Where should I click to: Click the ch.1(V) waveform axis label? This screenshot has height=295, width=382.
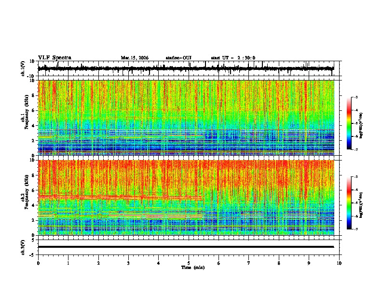tap(23, 68)
